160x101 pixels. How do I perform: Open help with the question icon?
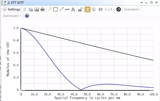coord(27,16)
